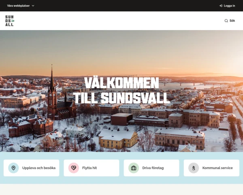The image size is (243, 195).
Task: Click the magnifying glass search icon
Action: coord(226,21)
